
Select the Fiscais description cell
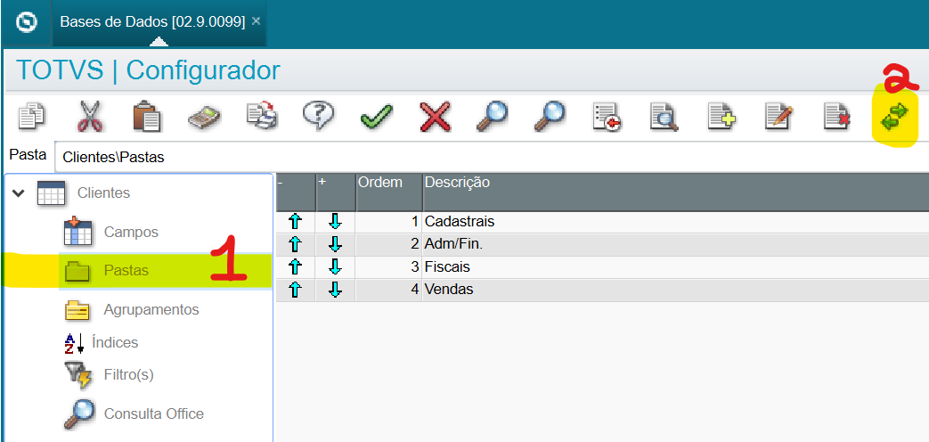click(675, 267)
